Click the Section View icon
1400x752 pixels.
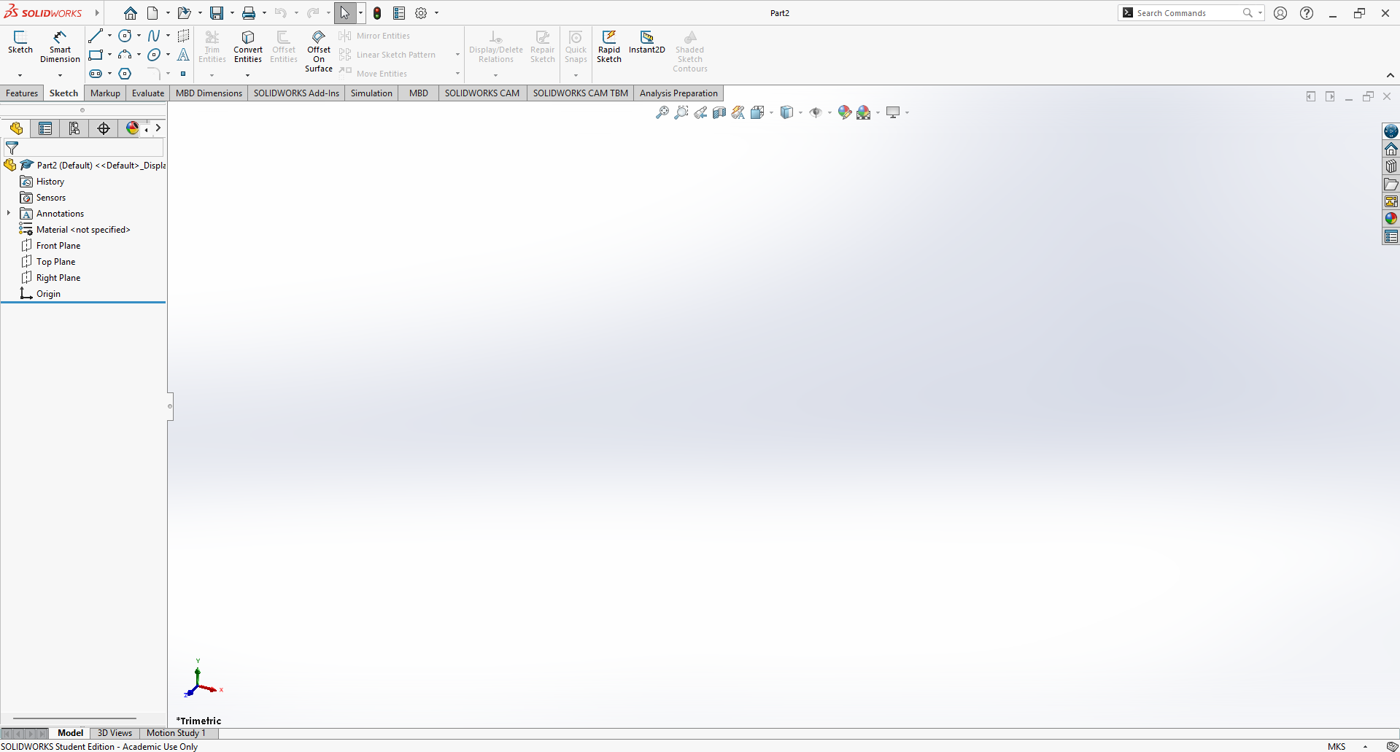click(x=719, y=112)
